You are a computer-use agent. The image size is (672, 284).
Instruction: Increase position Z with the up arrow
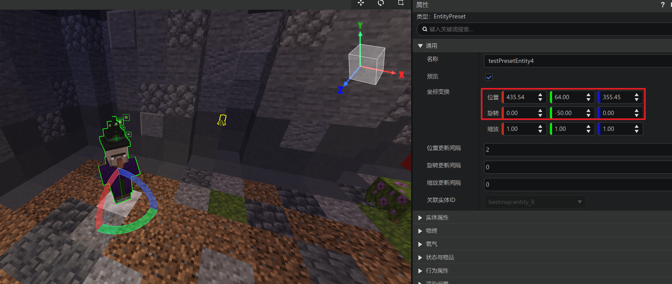coord(637,95)
